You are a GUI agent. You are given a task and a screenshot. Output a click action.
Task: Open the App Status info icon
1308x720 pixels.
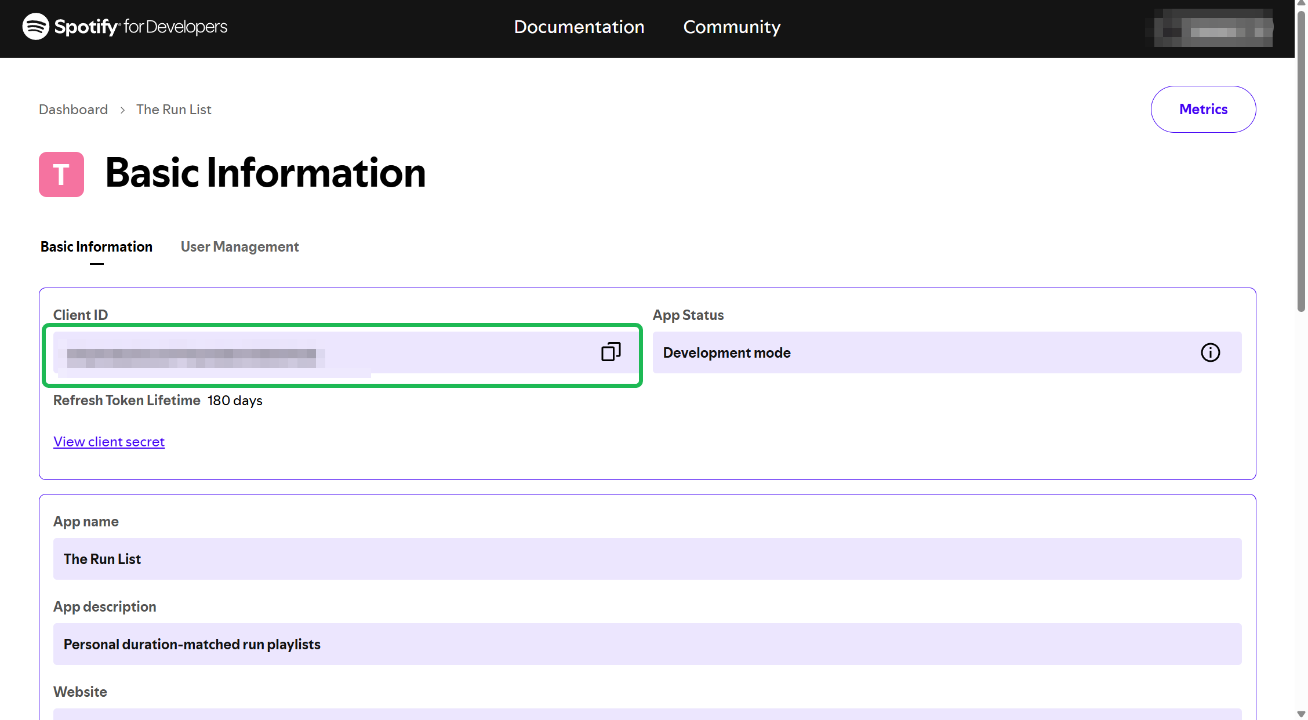click(x=1210, y=352)
